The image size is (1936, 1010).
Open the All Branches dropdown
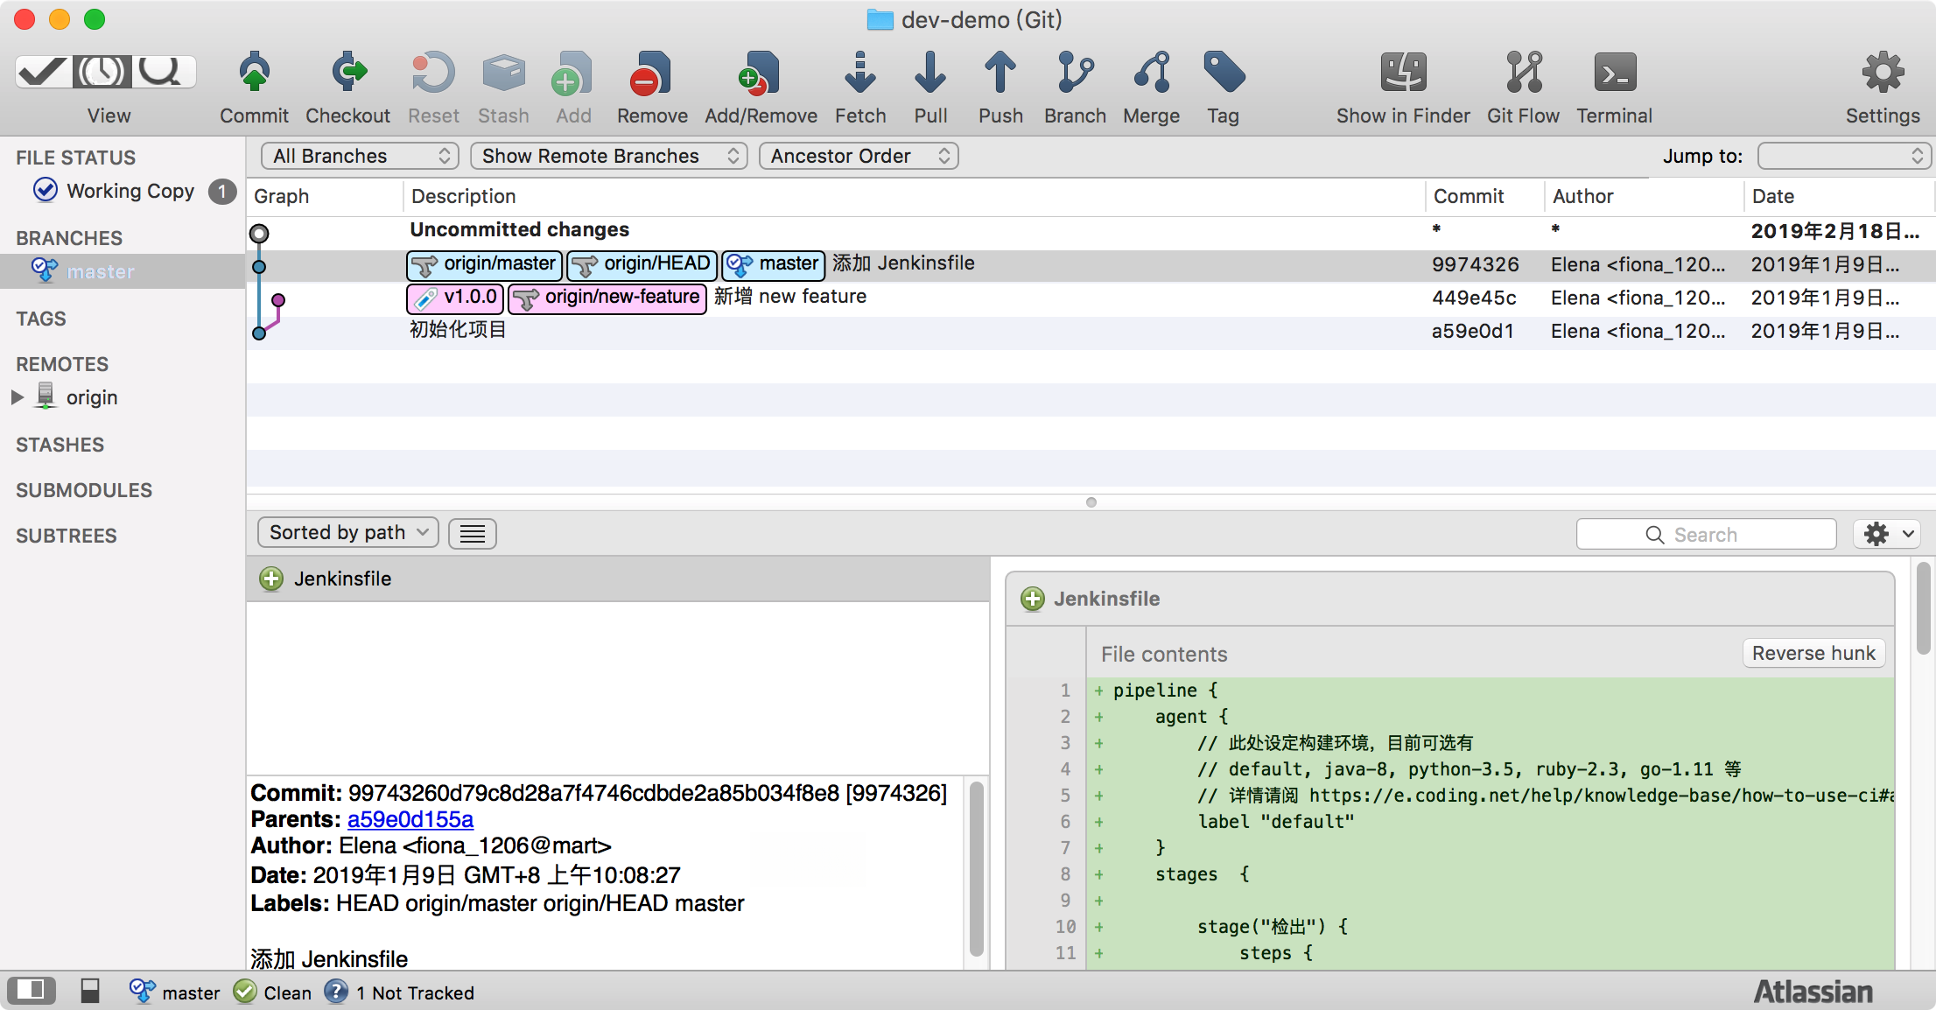click(x=360, y=156)
